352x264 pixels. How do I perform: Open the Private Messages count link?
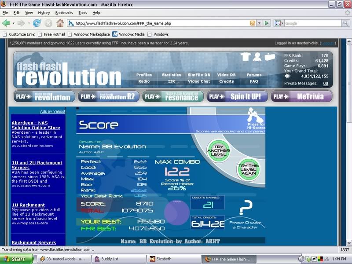pyautogui.click(x=326, y=84)
